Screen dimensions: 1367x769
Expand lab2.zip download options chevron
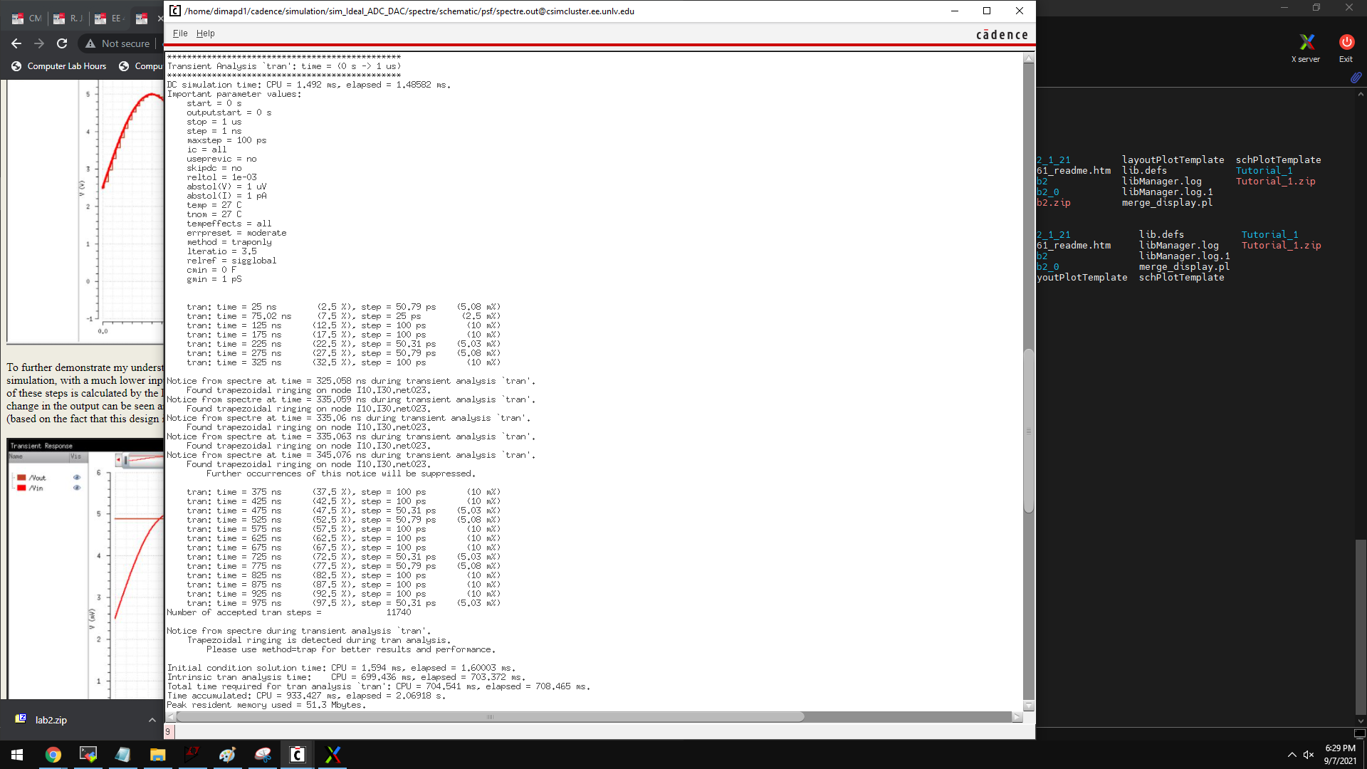coord(152,720)
